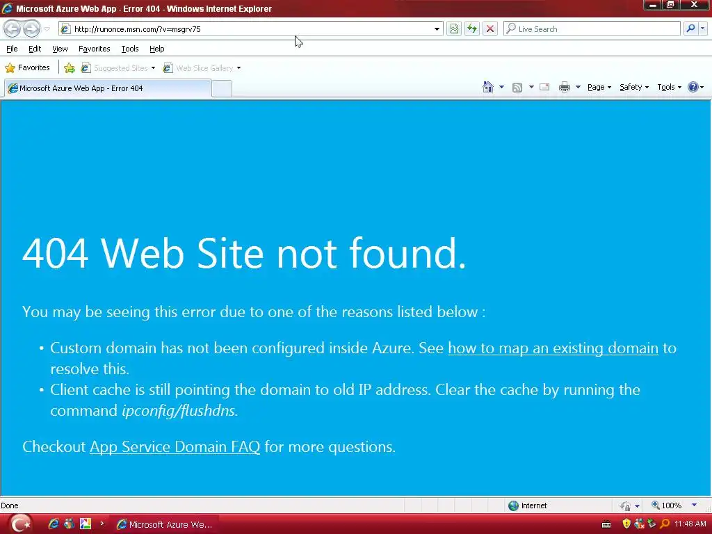
Task: Expand the quick launch overflow chevron
Action: [x=102, y=524]
